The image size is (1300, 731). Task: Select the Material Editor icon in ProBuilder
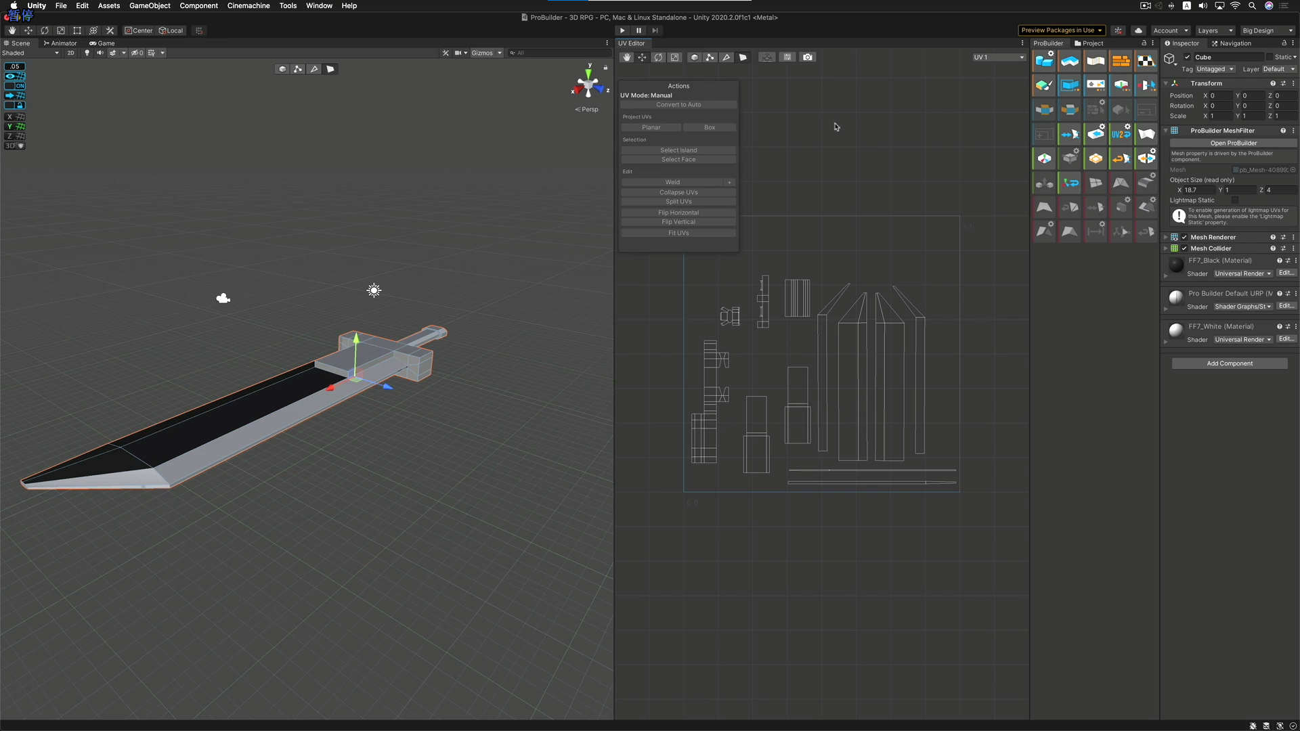(1121, 60)
